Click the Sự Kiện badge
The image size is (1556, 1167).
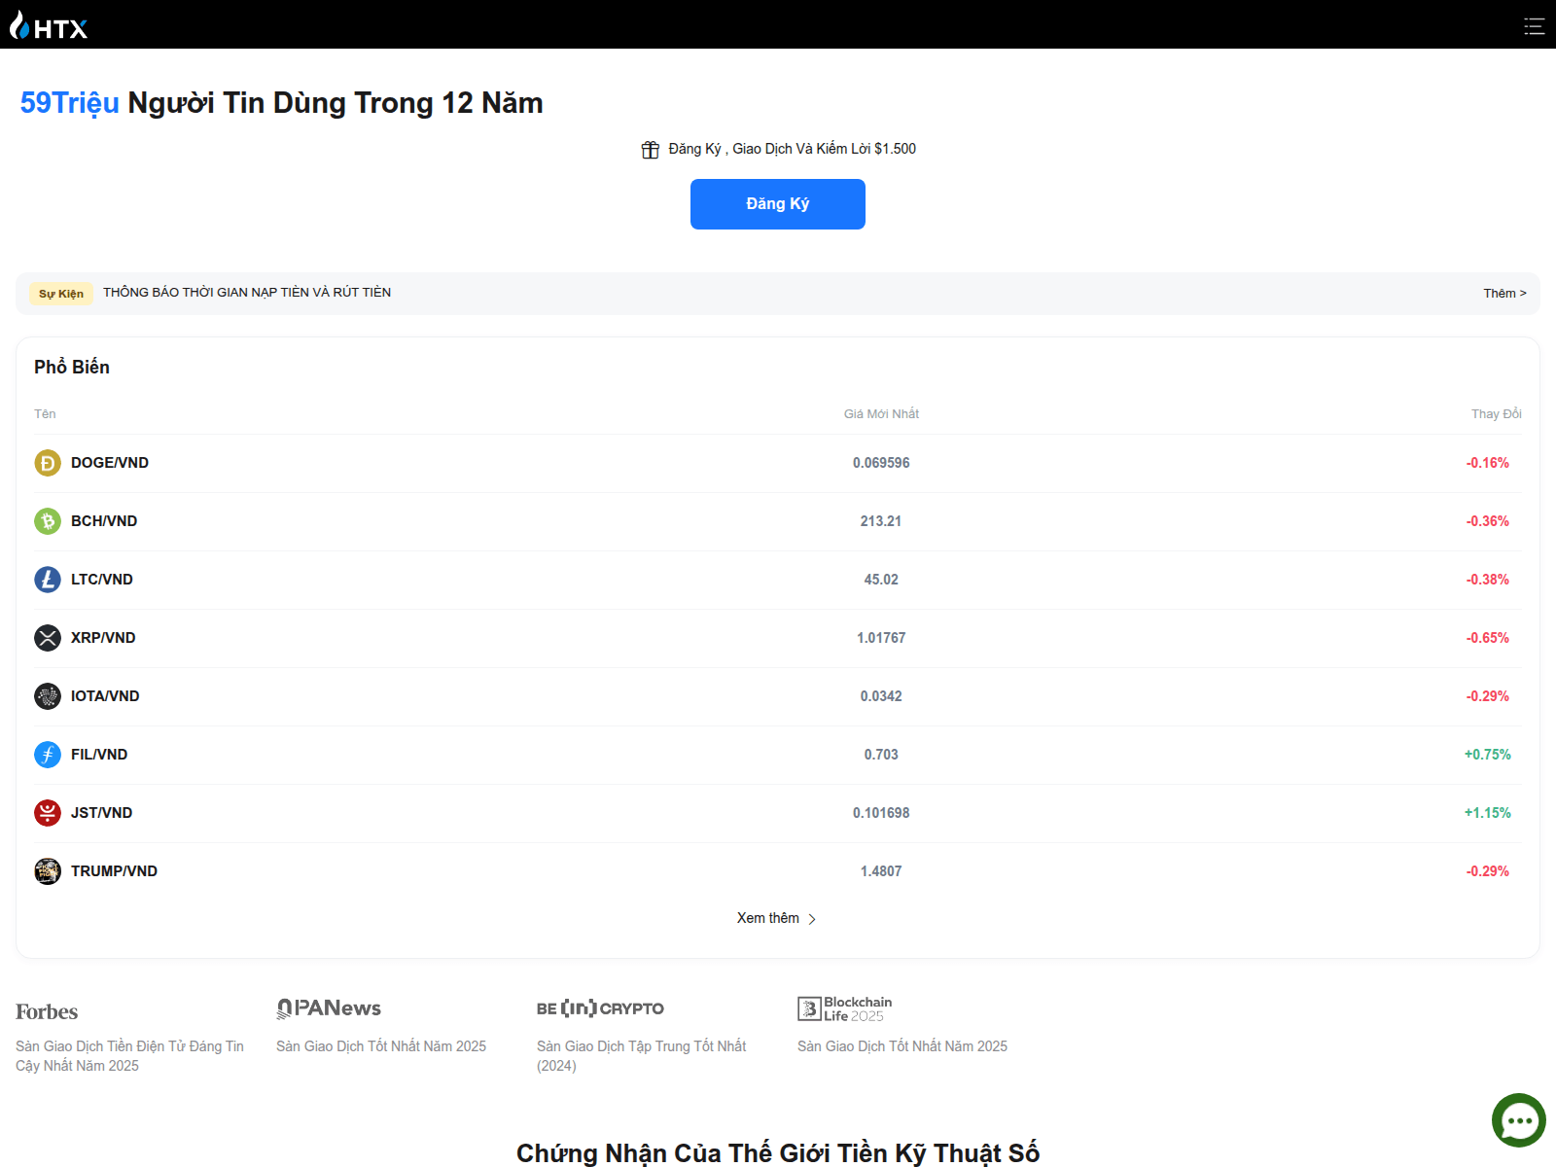coord(61,294)
